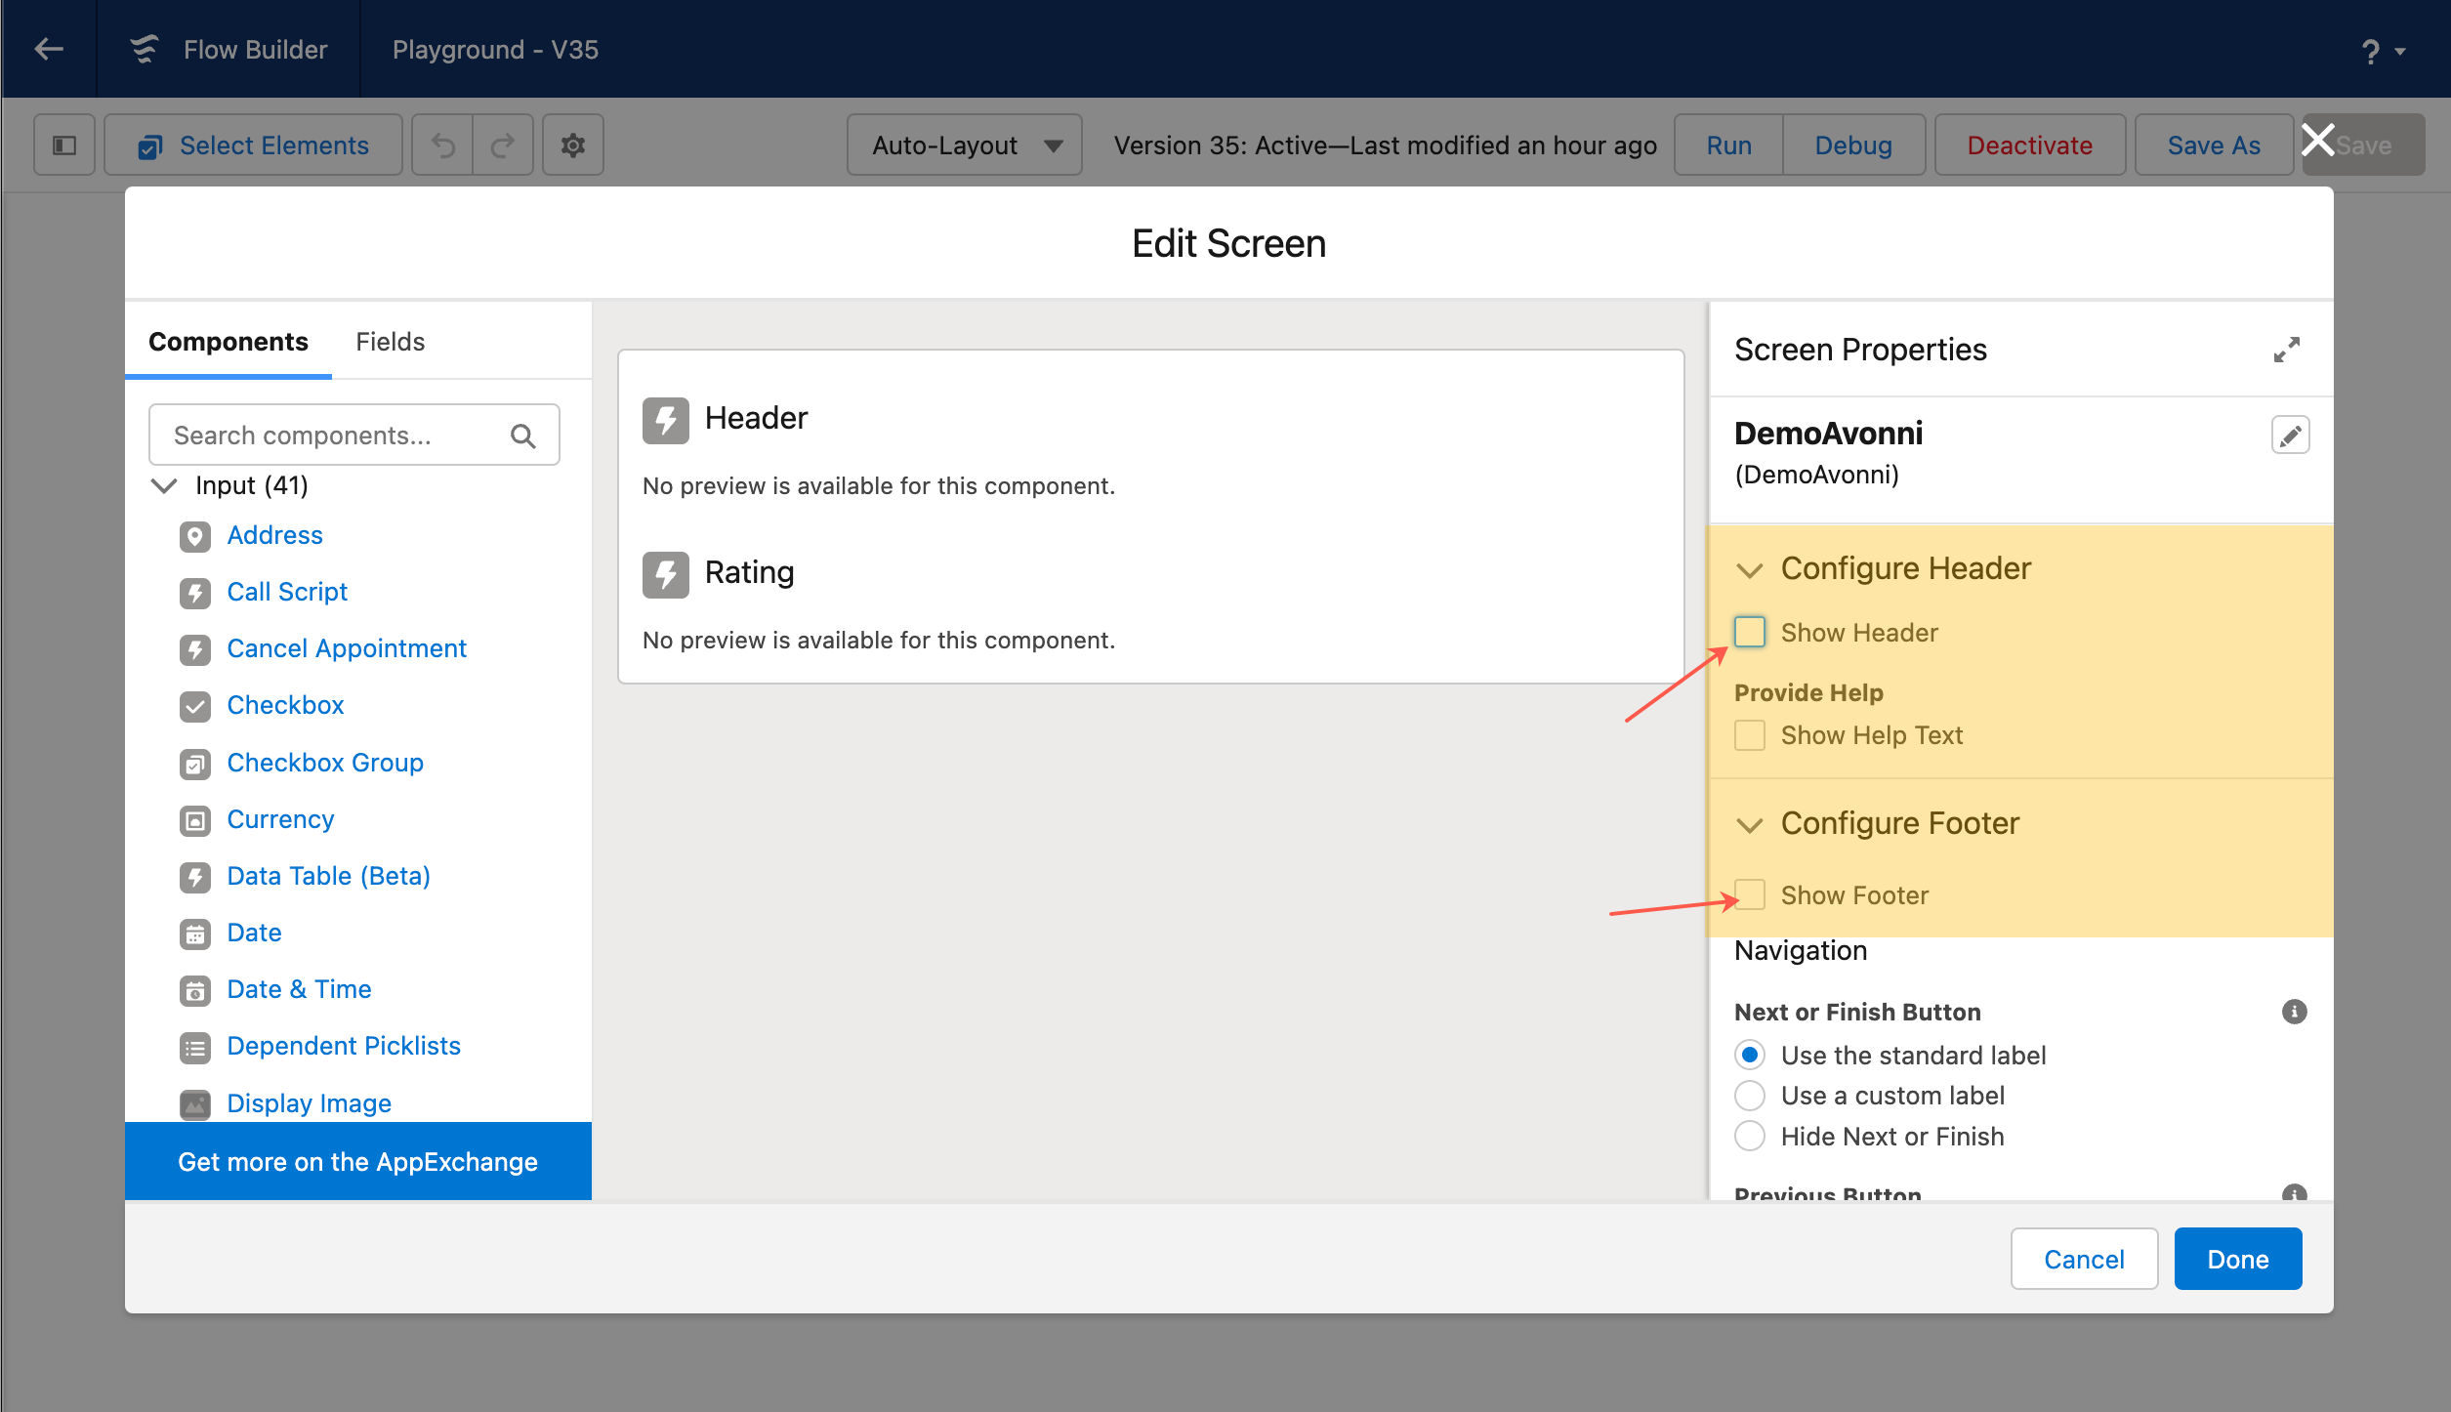Click the back arrow in the header
Image resolution: width=2451 pixels, height=1412 pixels.
(x=49, y=49)
